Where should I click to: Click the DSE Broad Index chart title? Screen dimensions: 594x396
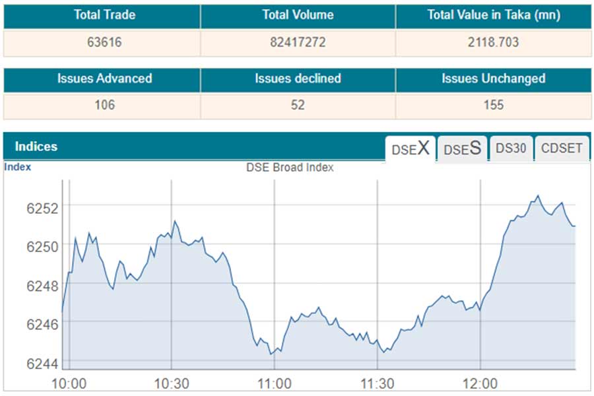click(290, 168)
